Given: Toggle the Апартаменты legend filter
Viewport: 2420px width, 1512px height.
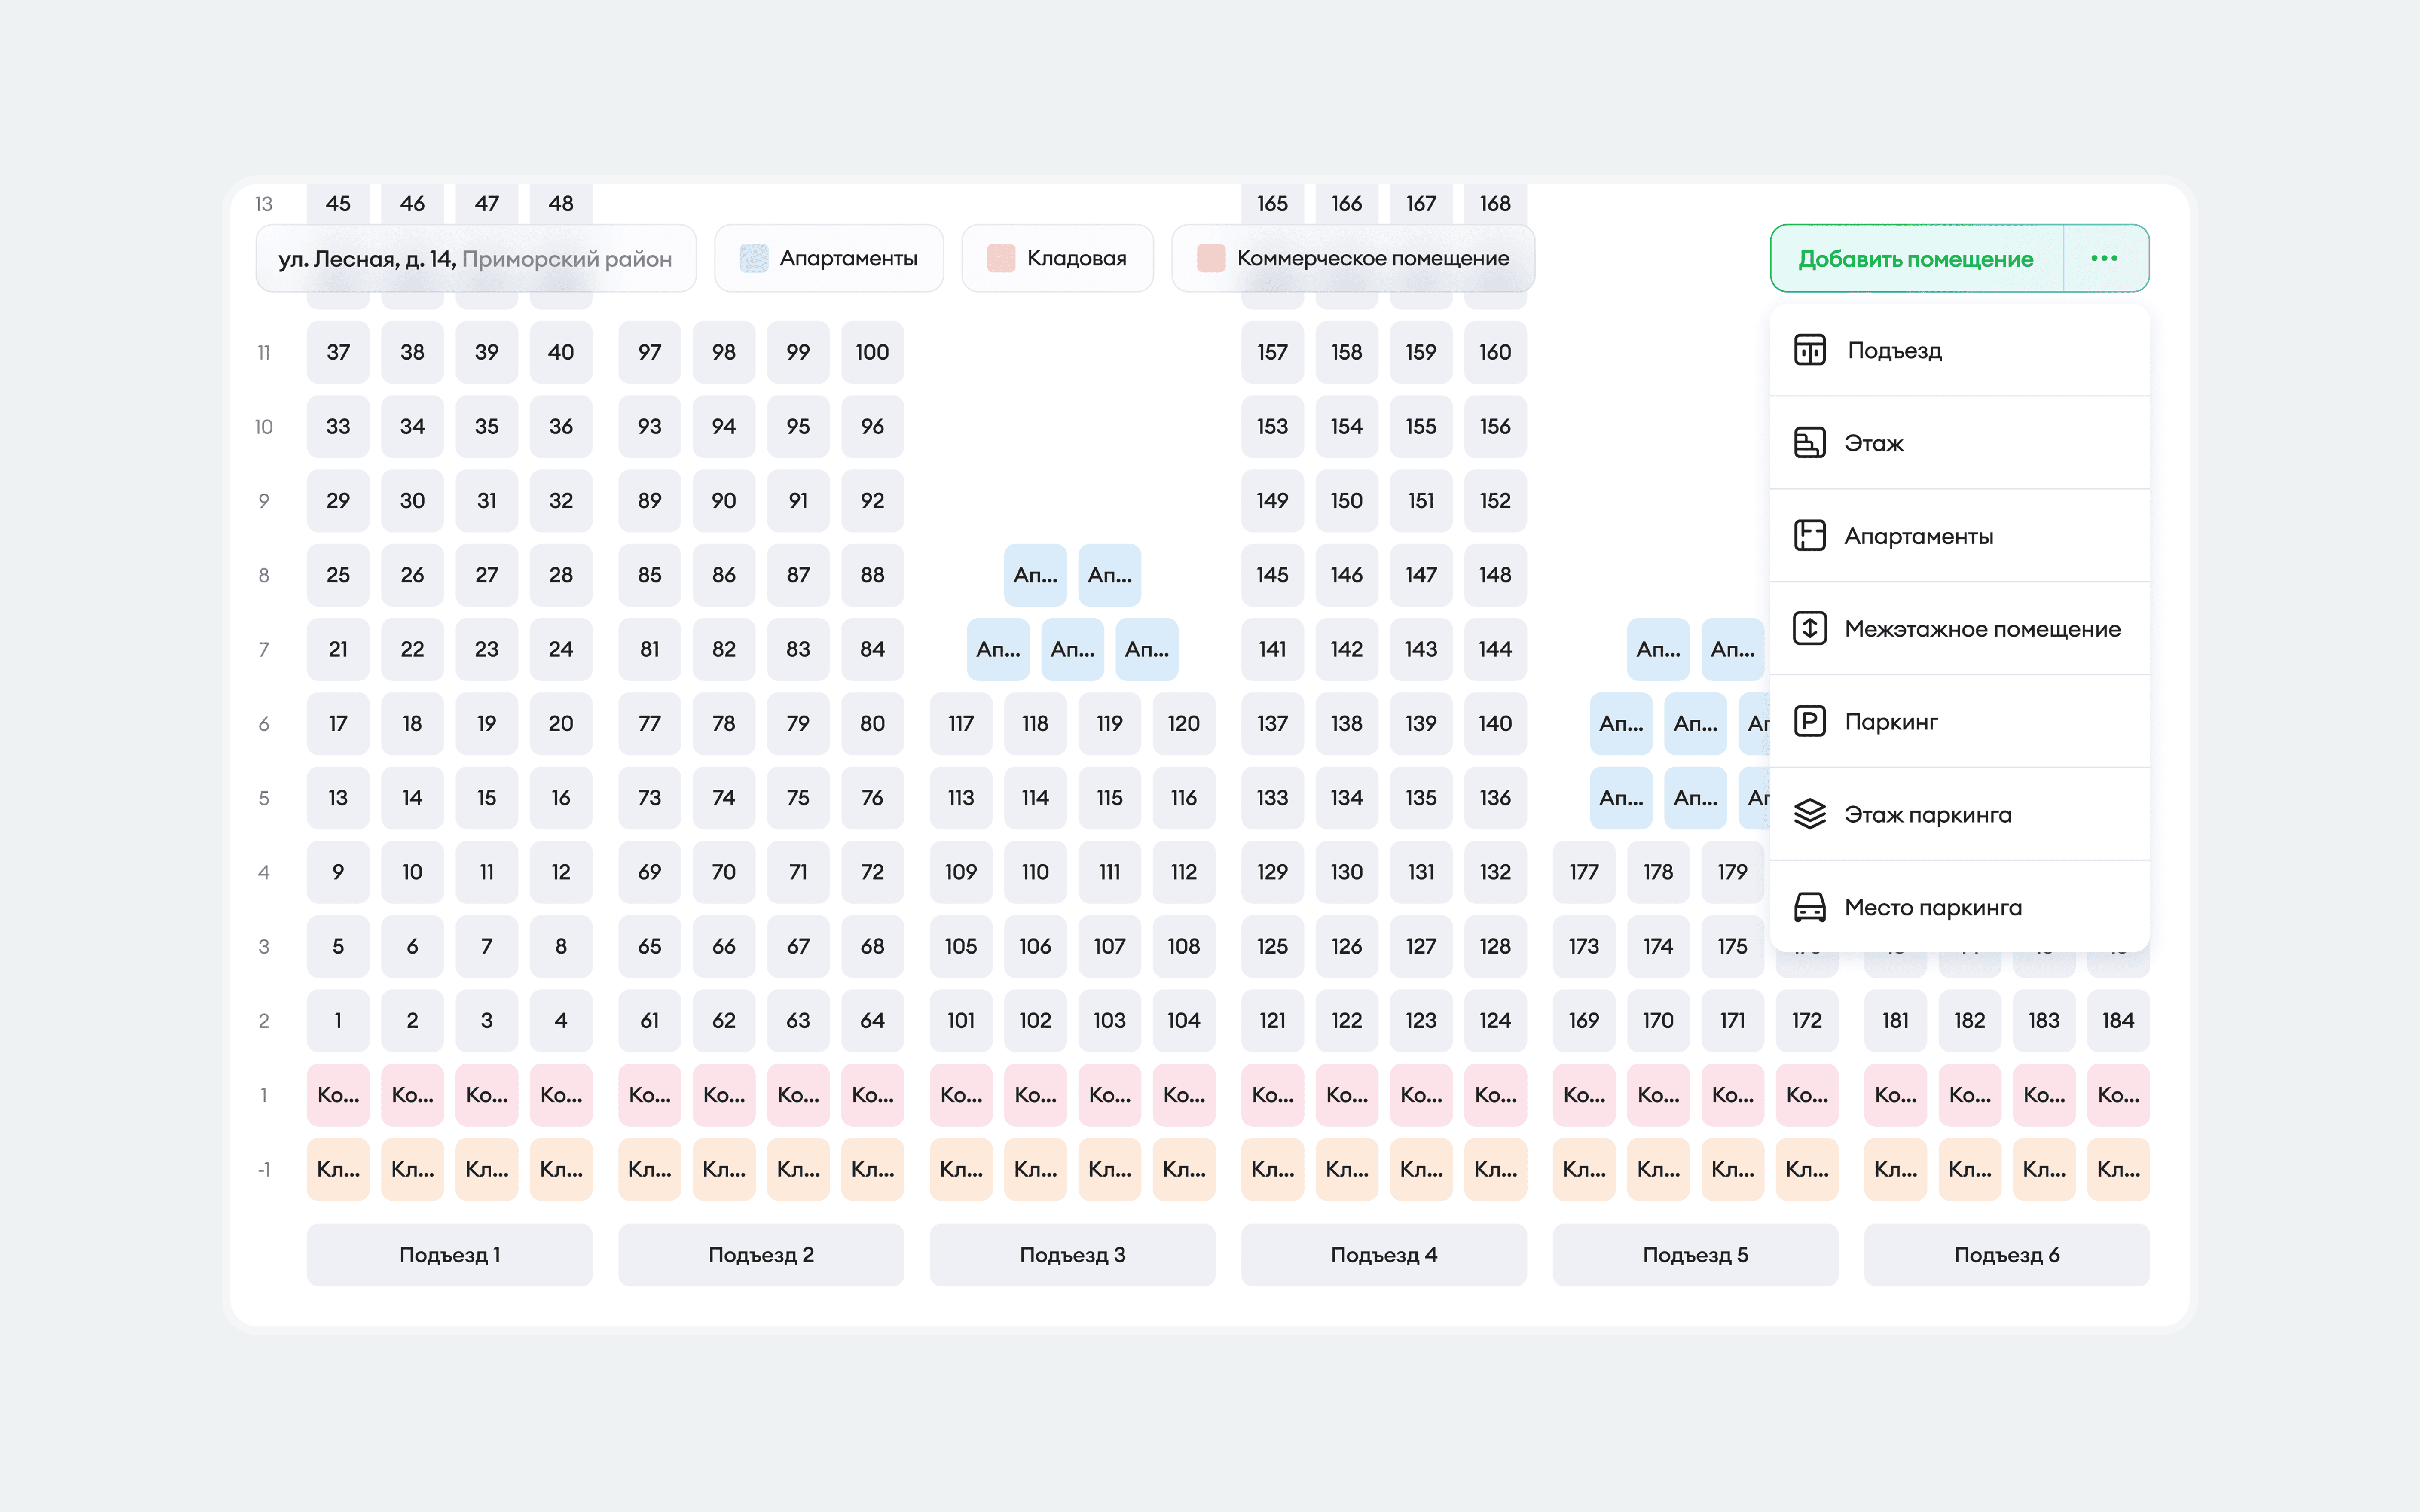Looking at the screenshot, I should 829,258.
